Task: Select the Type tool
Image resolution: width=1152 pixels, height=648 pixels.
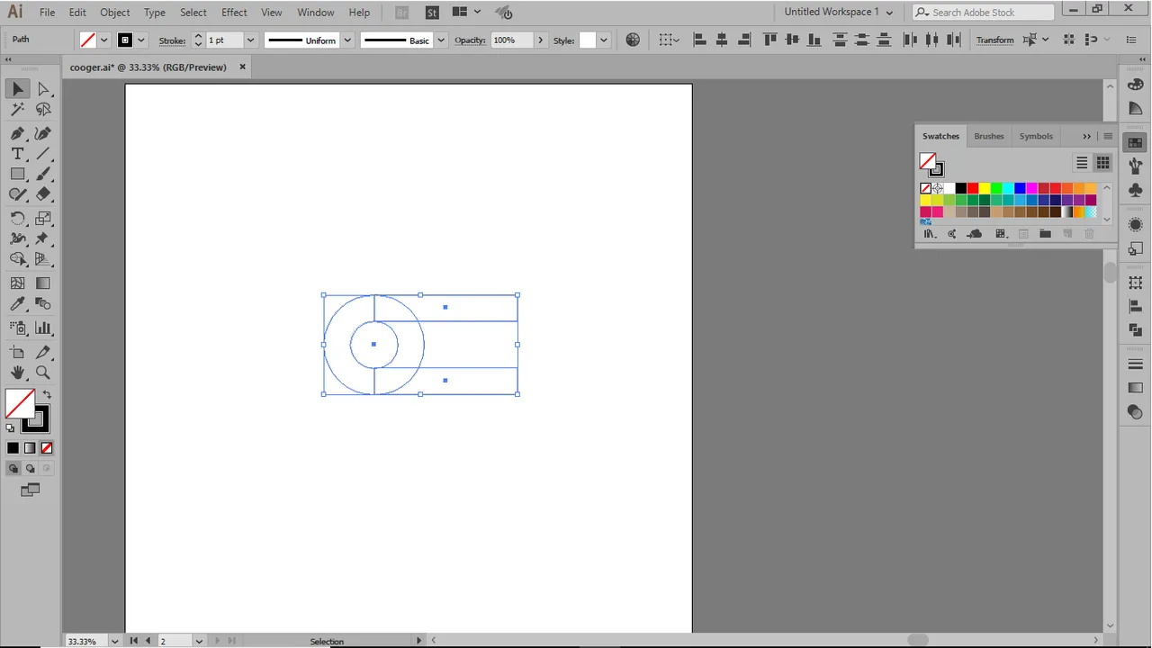Action: pos(17,154)
